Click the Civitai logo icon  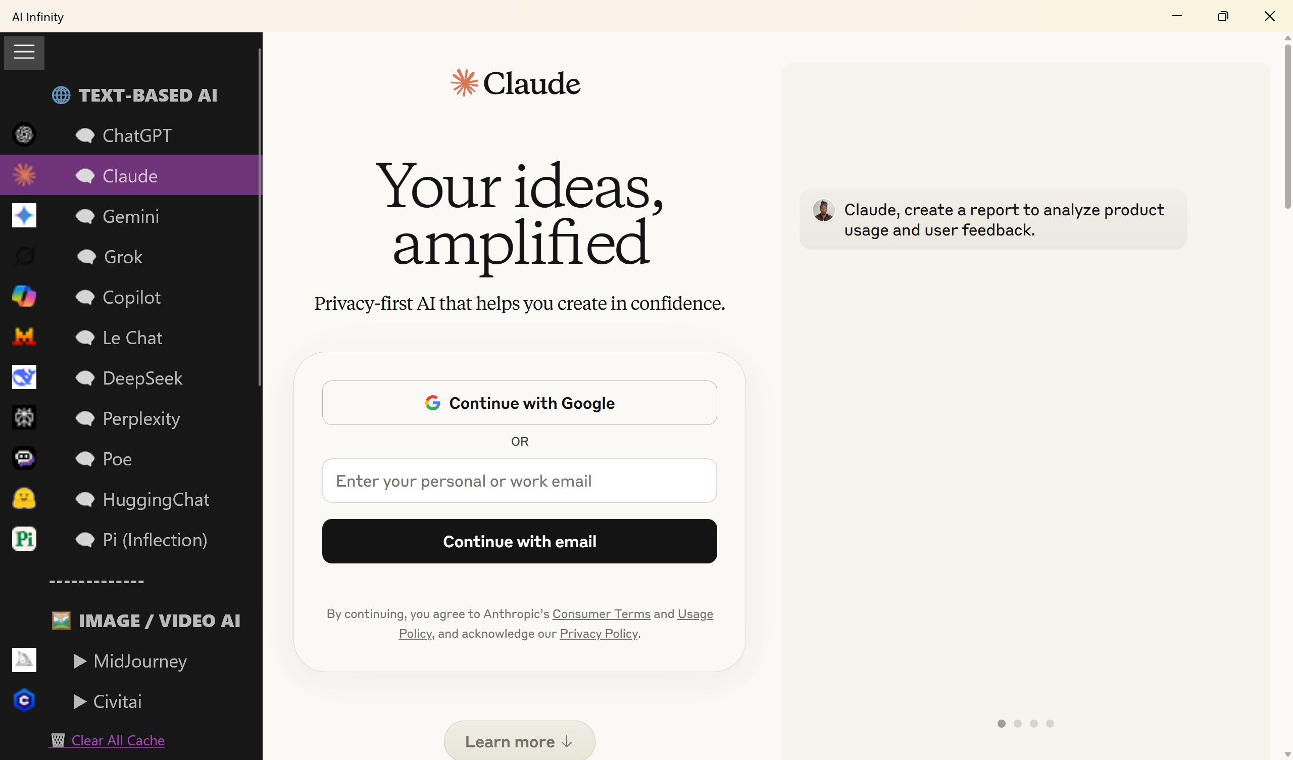(24, 701)
